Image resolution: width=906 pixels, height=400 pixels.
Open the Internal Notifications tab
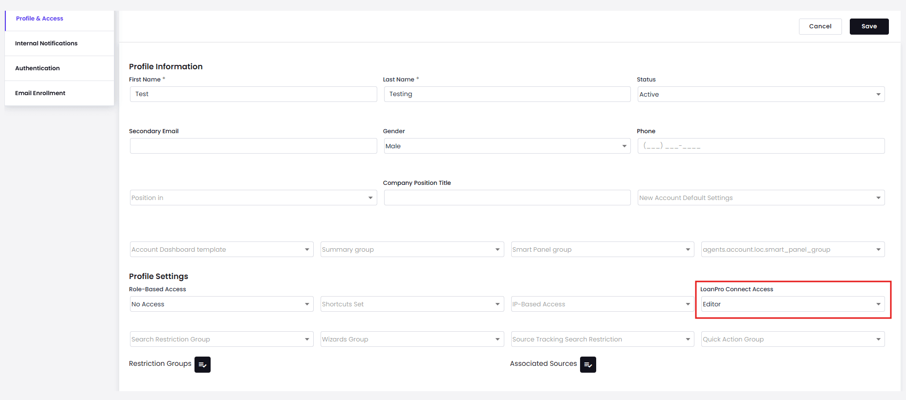(x=60, y=43)
